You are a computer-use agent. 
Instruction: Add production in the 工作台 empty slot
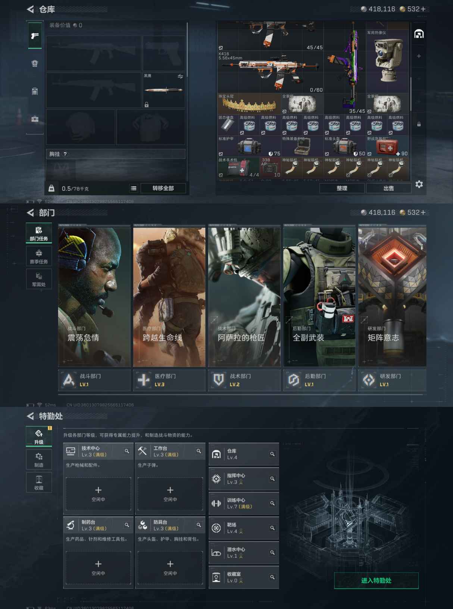tap(170, 493)
